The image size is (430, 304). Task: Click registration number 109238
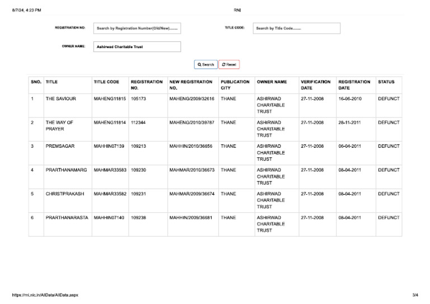[x=138, y=218]
